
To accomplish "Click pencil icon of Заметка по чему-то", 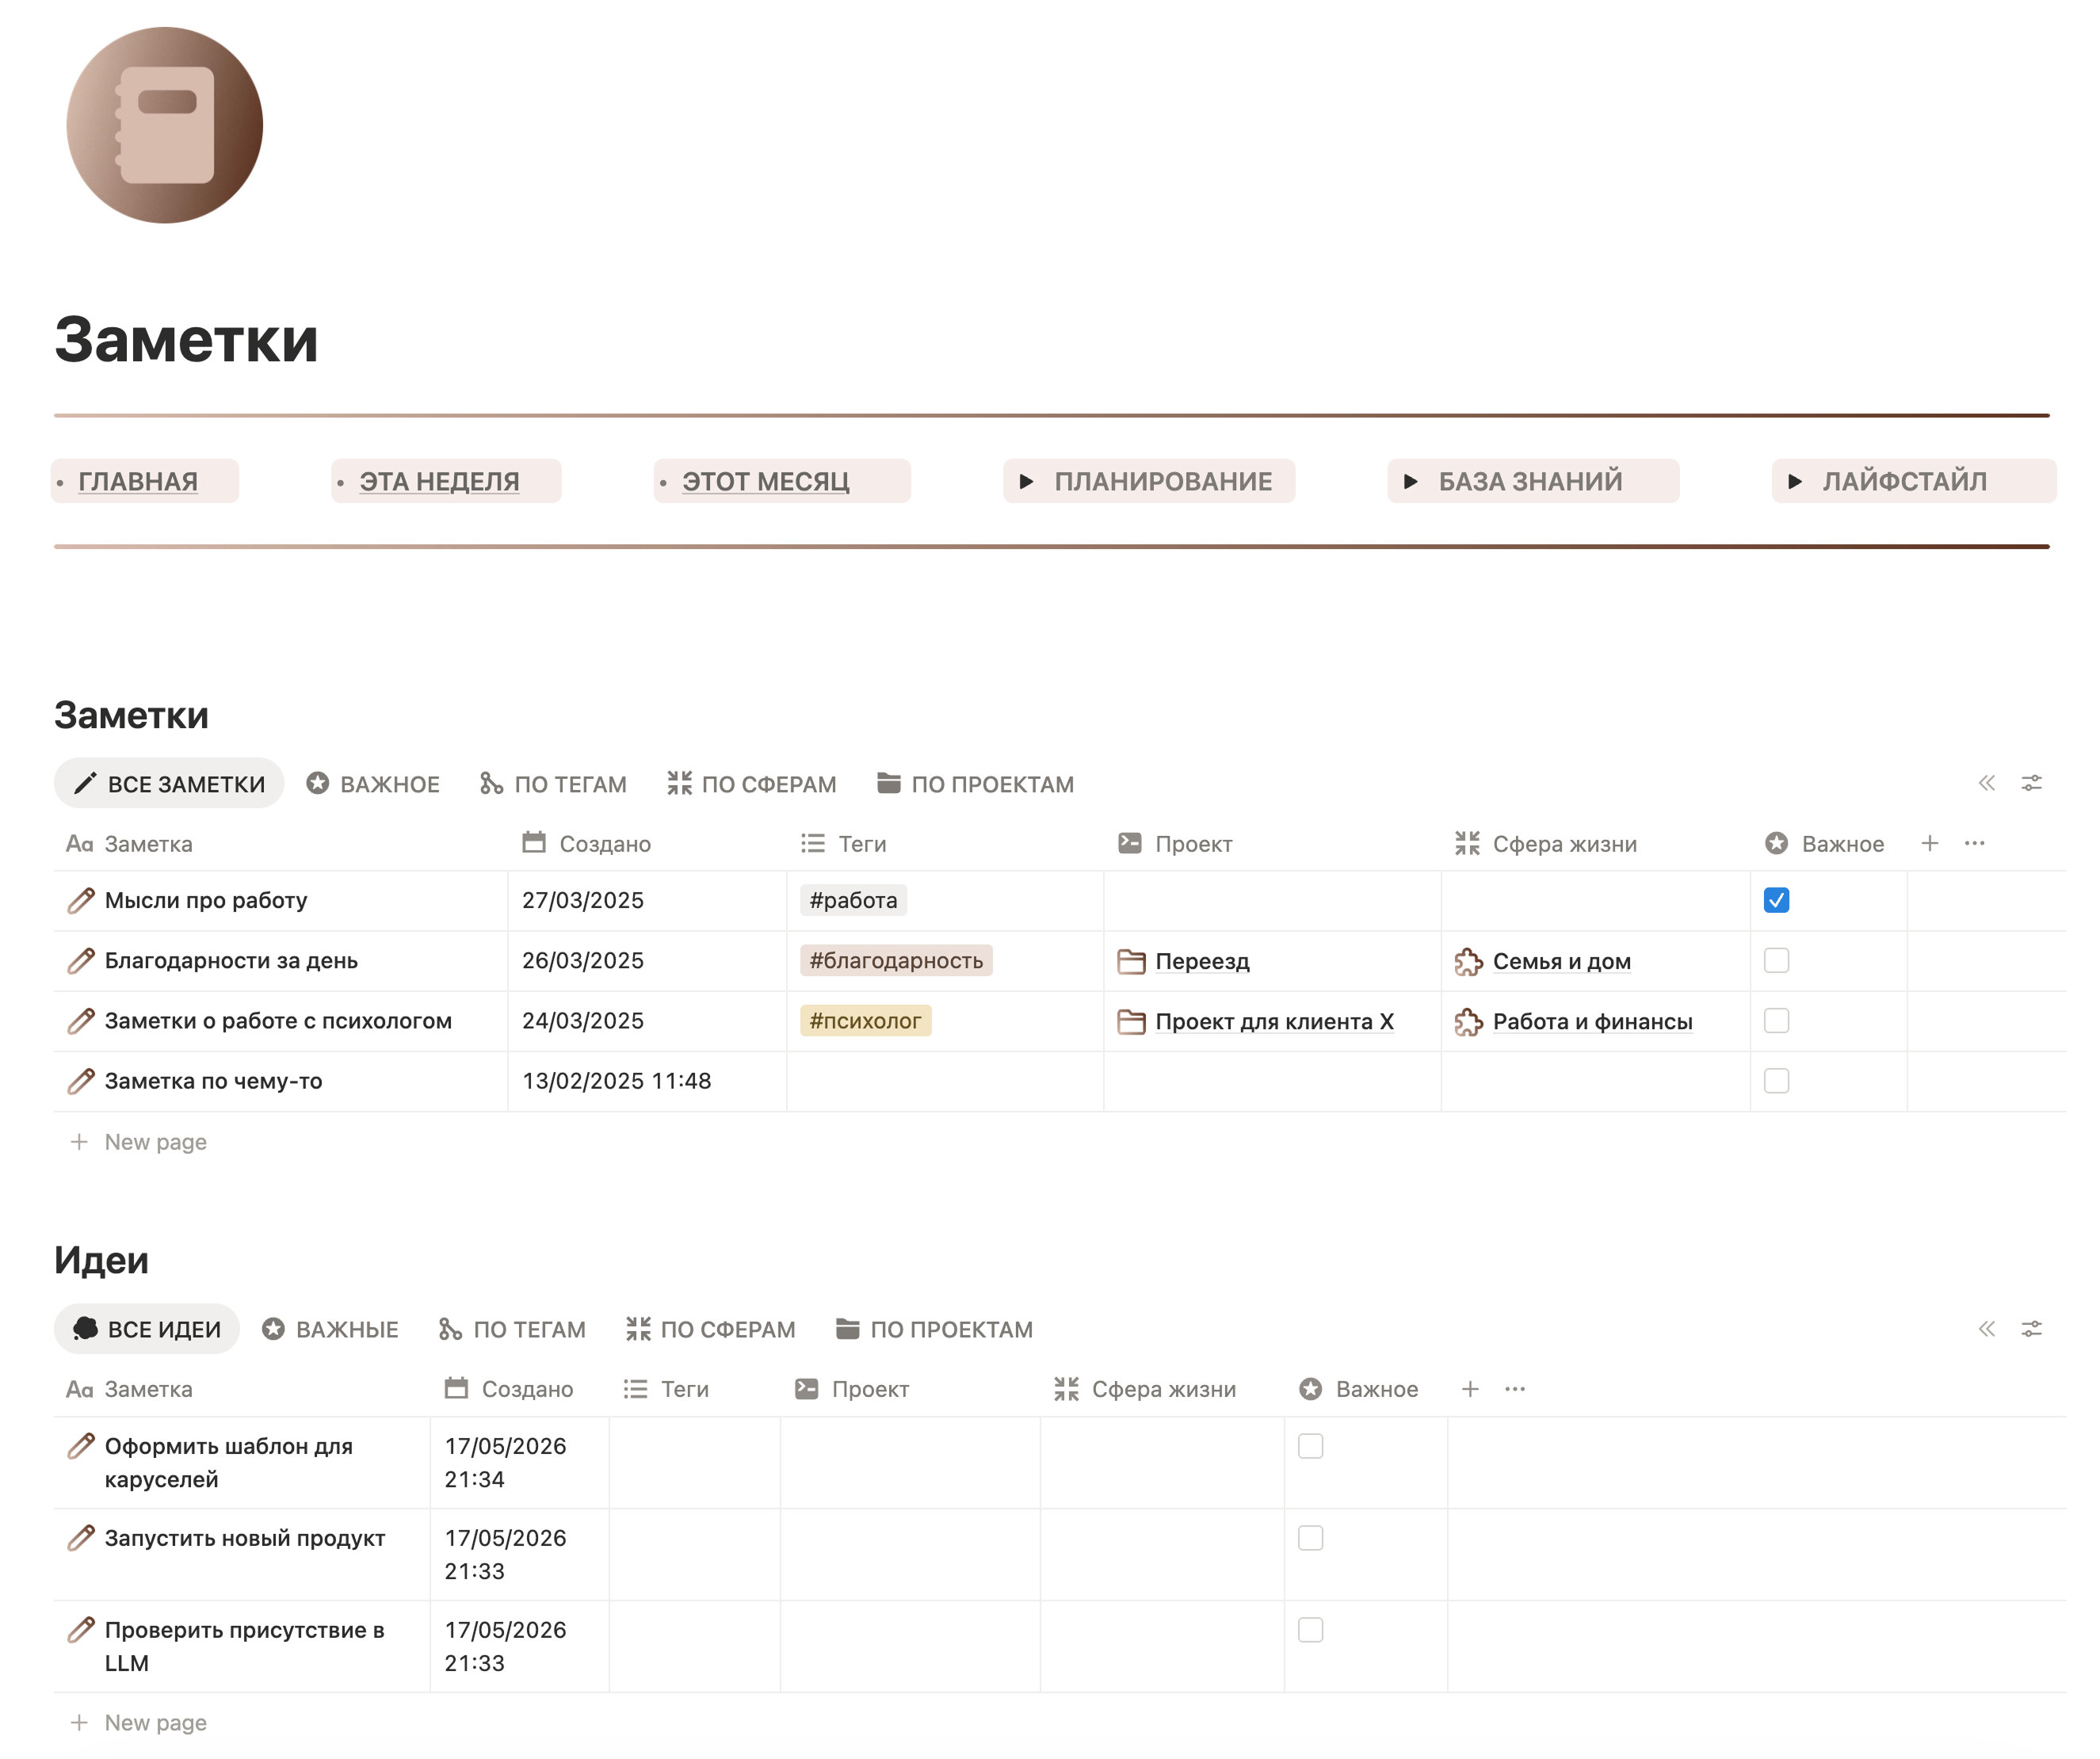I will tap(81, 1081).
